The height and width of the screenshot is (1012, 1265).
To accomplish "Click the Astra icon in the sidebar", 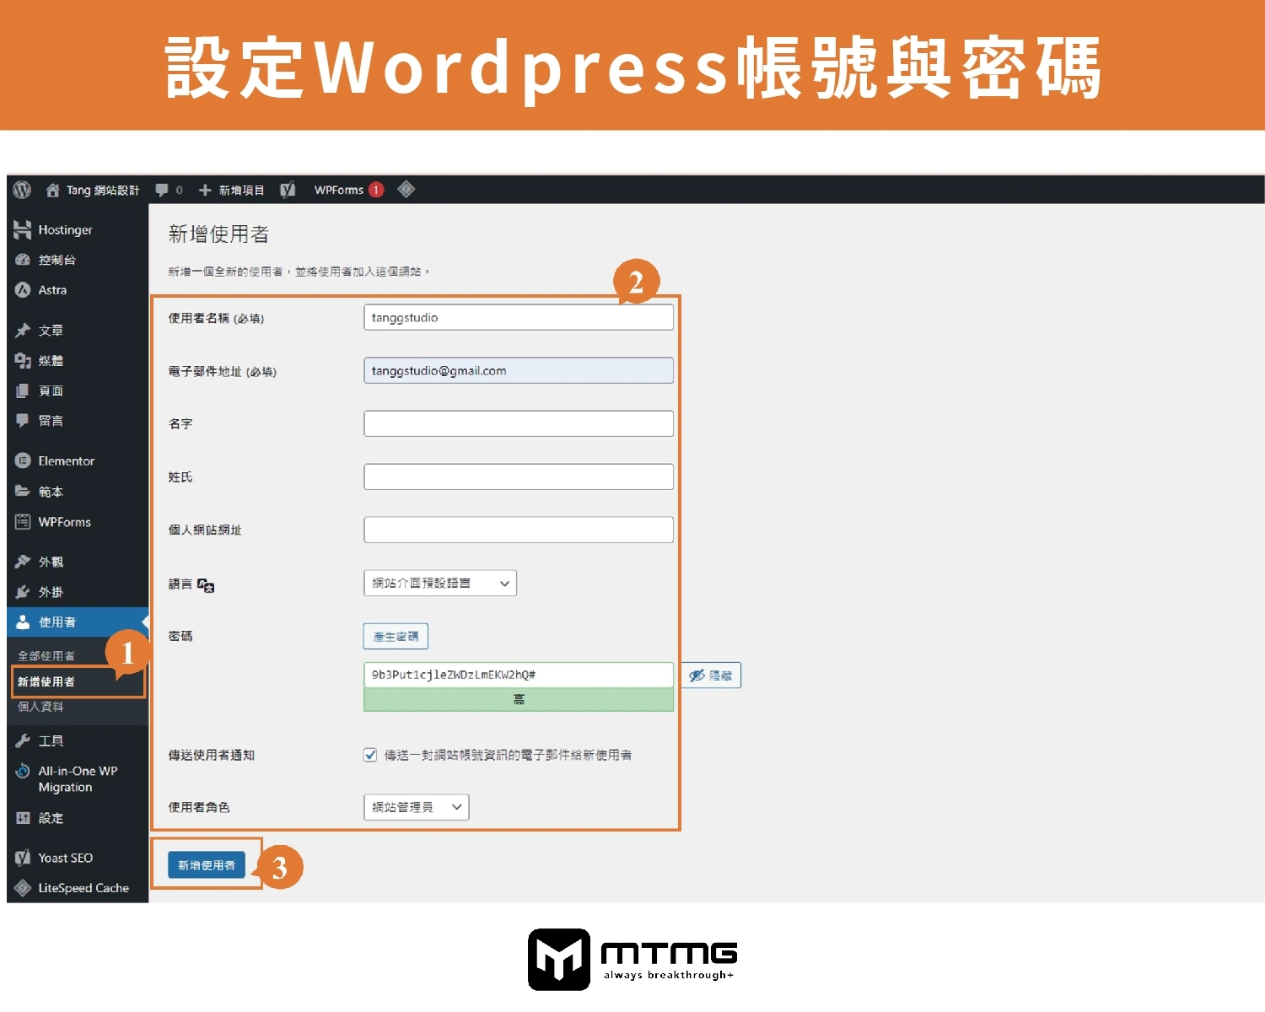I will (23, 289).
